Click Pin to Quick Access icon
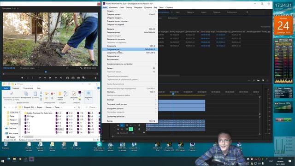The height and width of the screenshot is (166, 295). [12, 95]
